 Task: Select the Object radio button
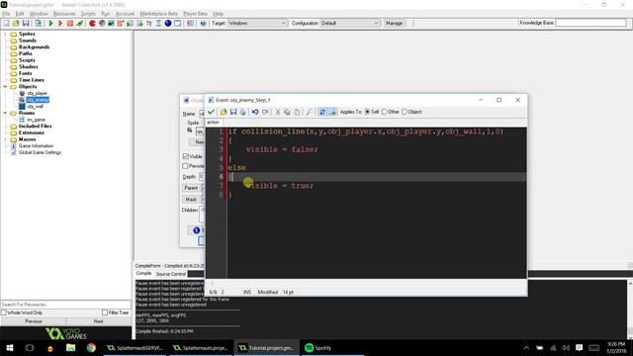(405, 112)
